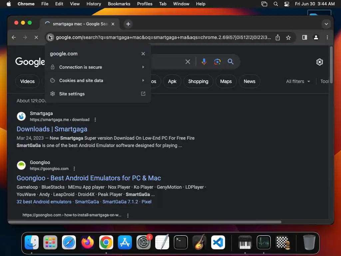Click the horizontal scrollbar at window bottom
341x256 pixels.
pyautogui.click(x=145, y=222)
